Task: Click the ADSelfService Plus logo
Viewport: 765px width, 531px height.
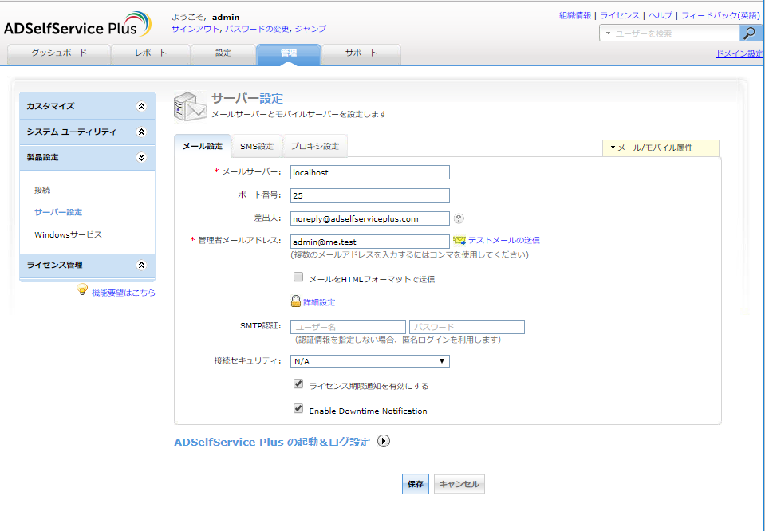Action: click(x=77, y=25)
